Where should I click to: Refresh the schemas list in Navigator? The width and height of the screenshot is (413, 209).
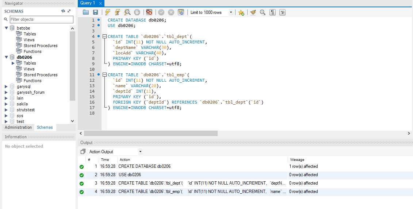[63, 11]
